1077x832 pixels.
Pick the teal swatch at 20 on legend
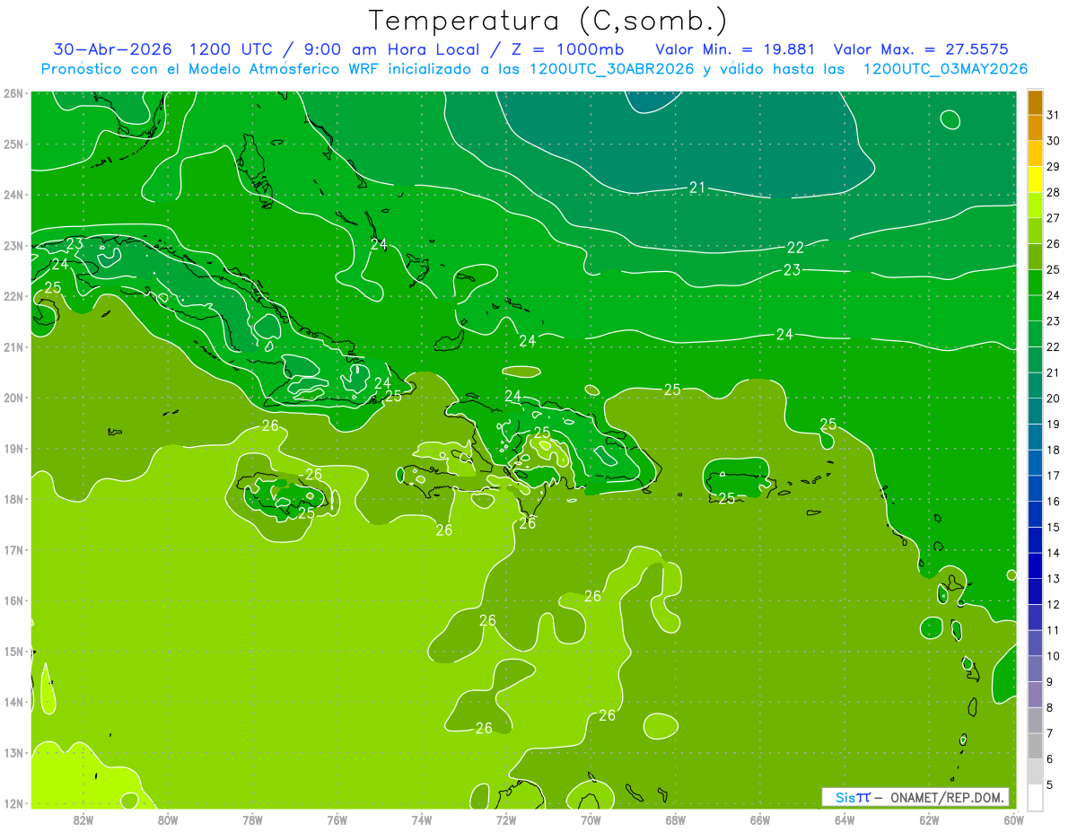pyautogui.click(x=1035, y=385)
